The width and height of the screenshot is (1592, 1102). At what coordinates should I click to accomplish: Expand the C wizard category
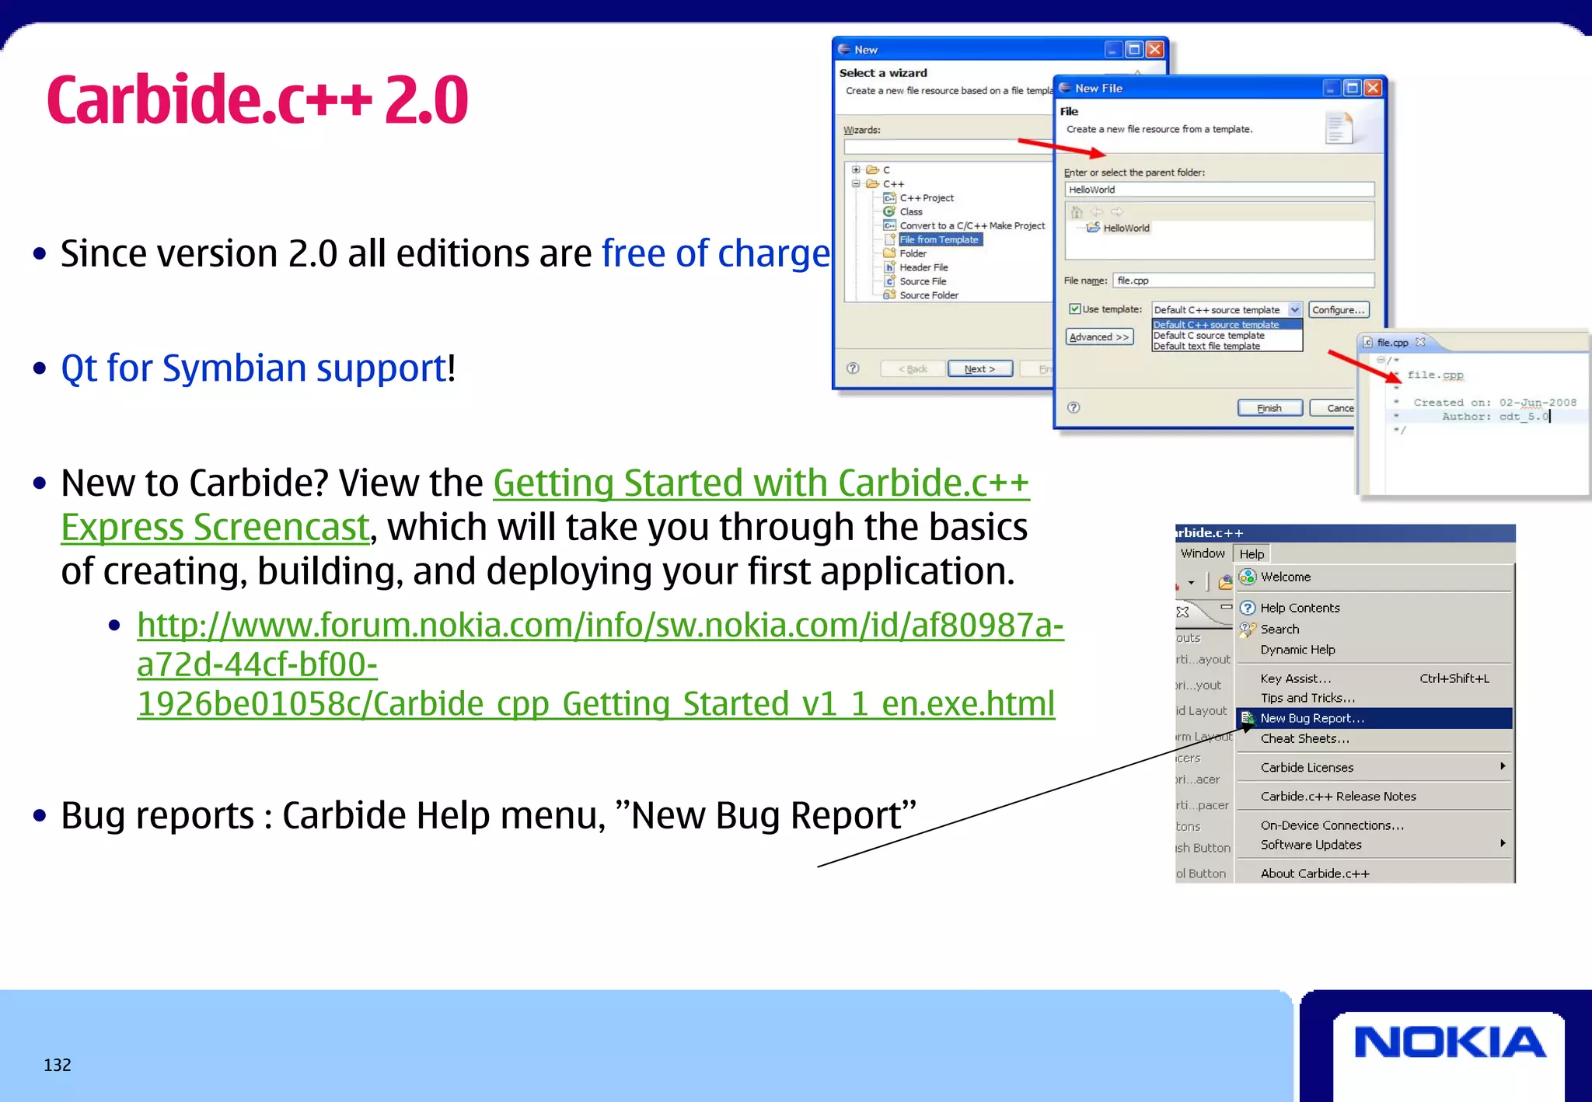[x=856, y=169]
